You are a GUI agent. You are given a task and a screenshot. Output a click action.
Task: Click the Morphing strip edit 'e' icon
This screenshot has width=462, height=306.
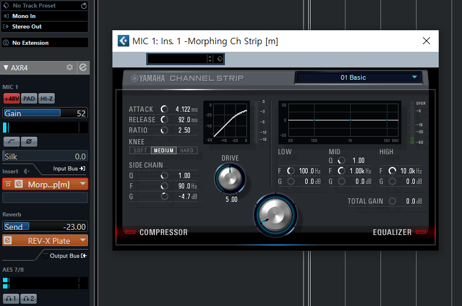point(19,184)
